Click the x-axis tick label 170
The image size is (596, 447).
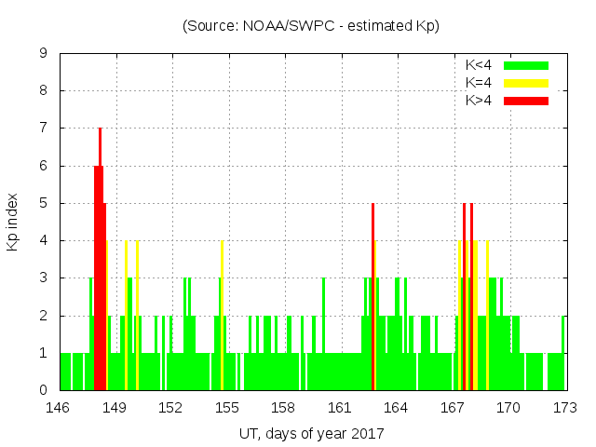tap(508, 408)
